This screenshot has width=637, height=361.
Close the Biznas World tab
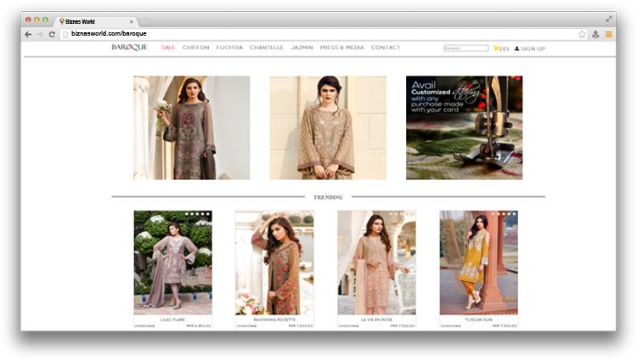pos(131,22)
